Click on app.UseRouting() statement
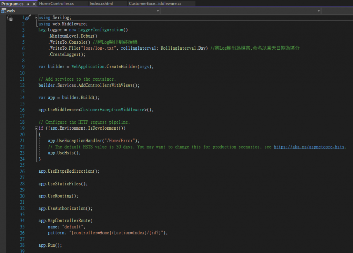Image resolution: width=353 pixels, height=253 pixels. click(x=58, y=196)
